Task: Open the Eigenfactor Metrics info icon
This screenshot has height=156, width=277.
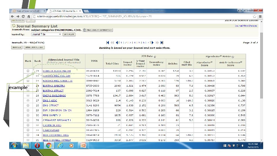Action: click(233, 57)
